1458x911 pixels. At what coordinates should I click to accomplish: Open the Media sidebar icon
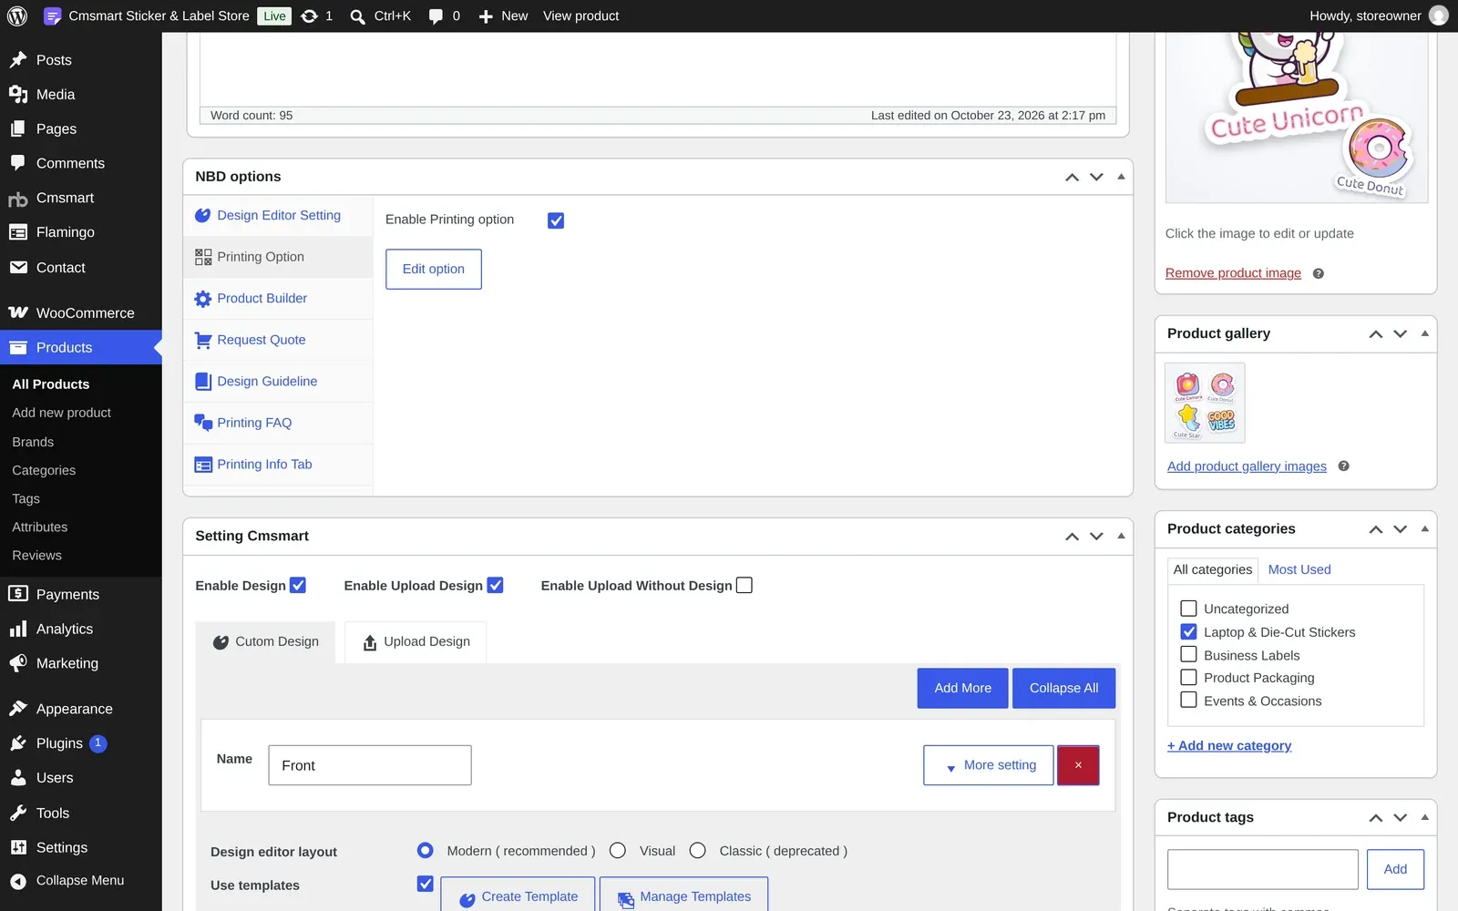(x=18, y=94)
